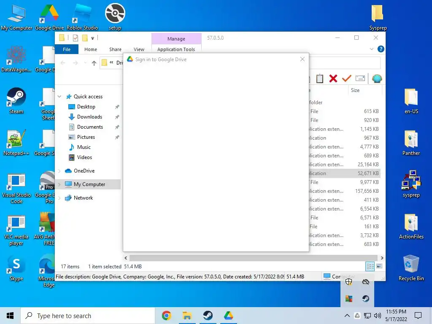Select Pictures in the navigation pane
Screen dimensions: 432x324
(86, 137)
